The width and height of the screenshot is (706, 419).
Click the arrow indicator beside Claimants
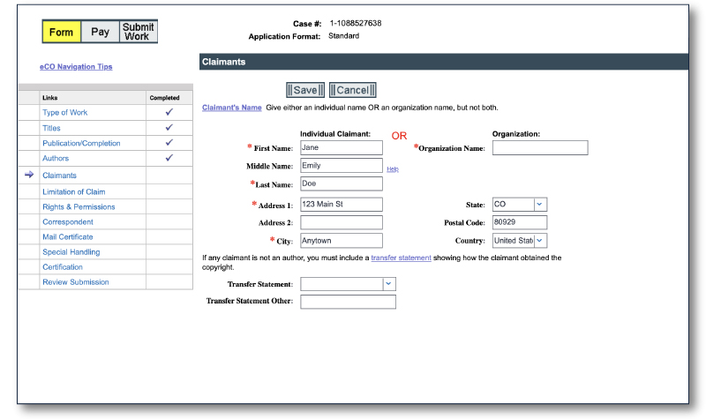[x=29, y=176]
